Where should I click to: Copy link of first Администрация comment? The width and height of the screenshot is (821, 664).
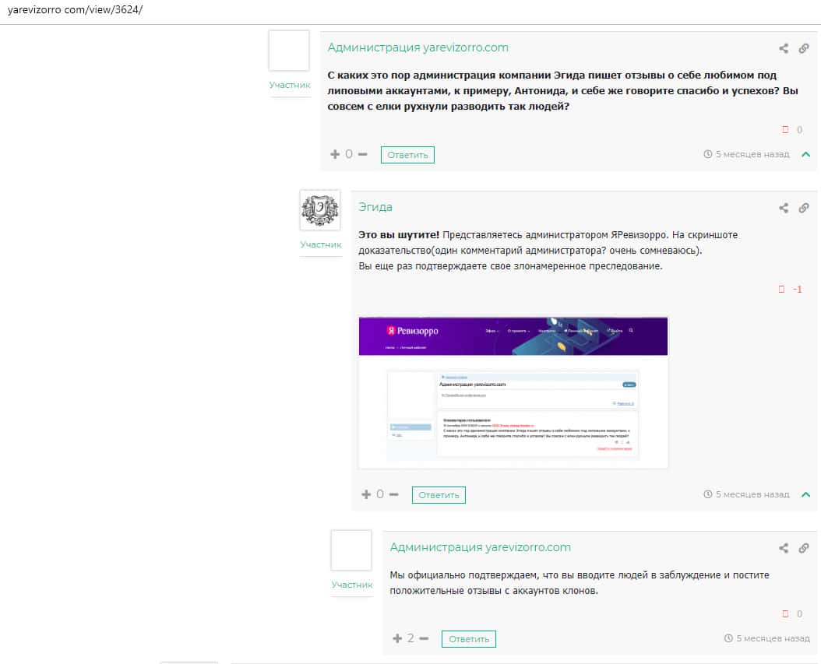coord(804,49)
